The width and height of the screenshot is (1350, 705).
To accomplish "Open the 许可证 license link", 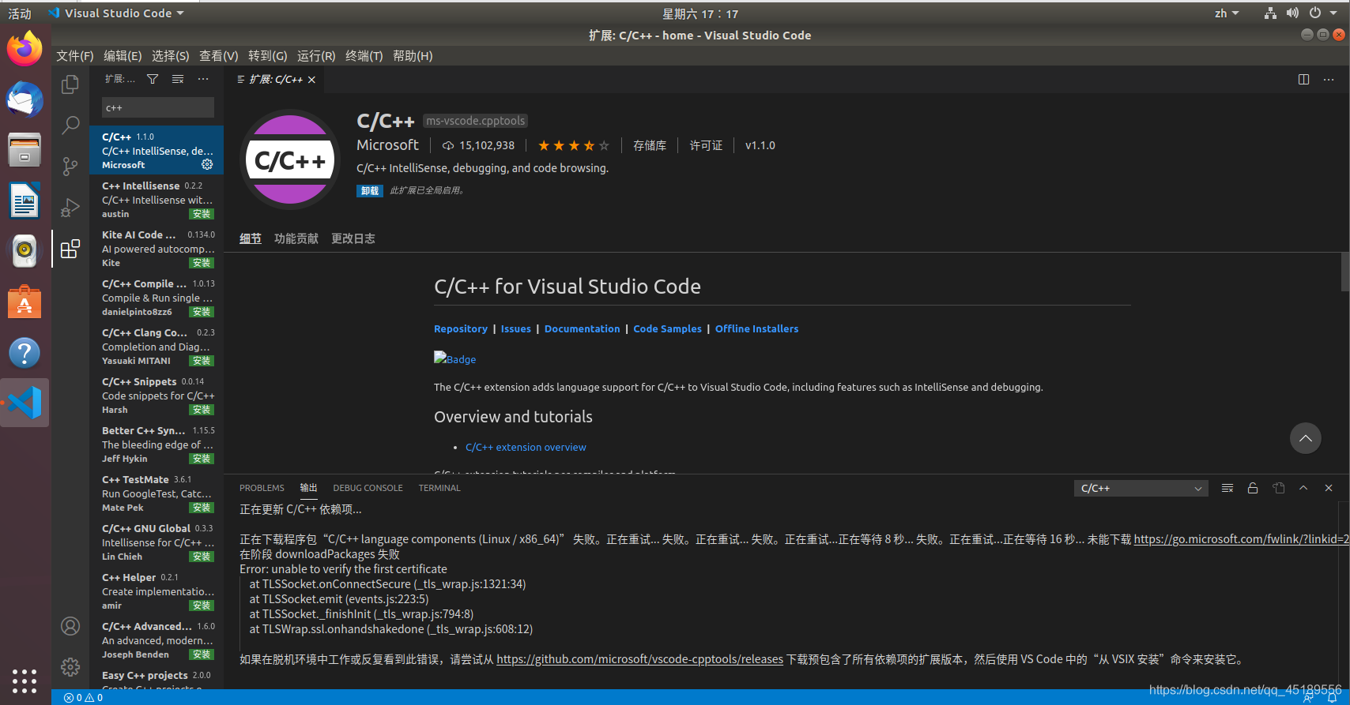I will click(706, 145).
